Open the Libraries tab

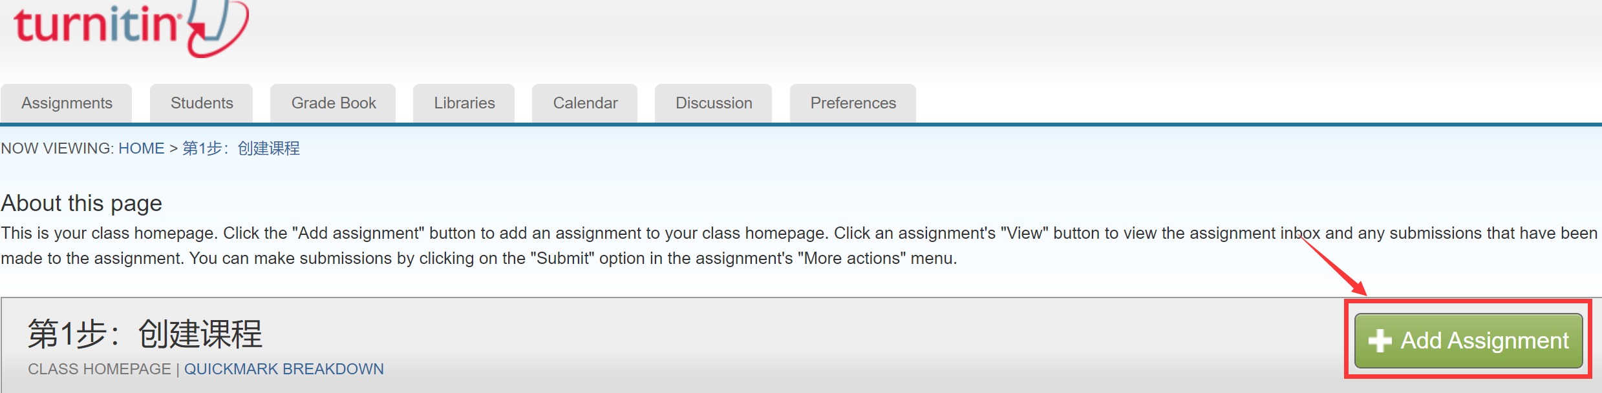click(x=464, y=103)
